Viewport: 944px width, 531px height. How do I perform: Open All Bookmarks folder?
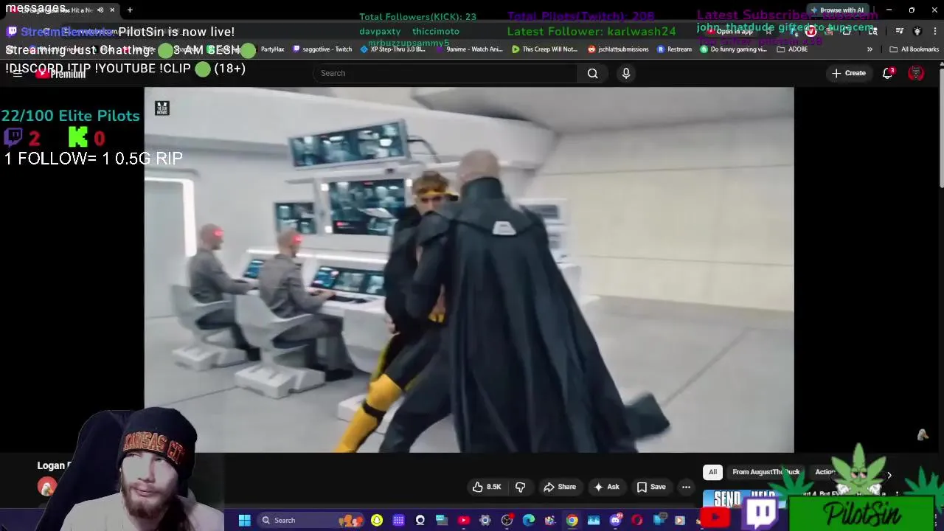pos(914,49)
